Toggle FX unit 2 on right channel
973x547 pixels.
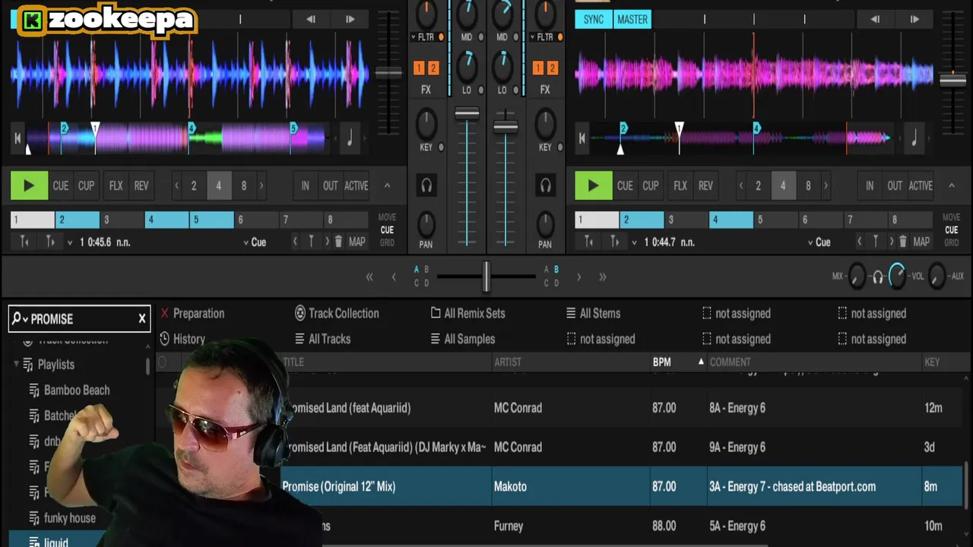click(x=553, y=68)
